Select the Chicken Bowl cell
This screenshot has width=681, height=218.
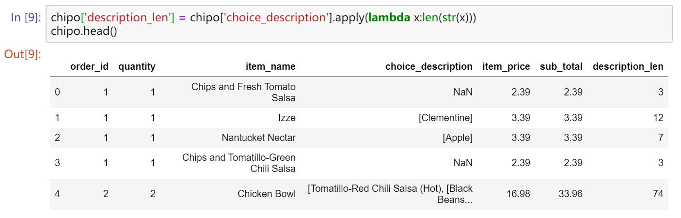266,194
